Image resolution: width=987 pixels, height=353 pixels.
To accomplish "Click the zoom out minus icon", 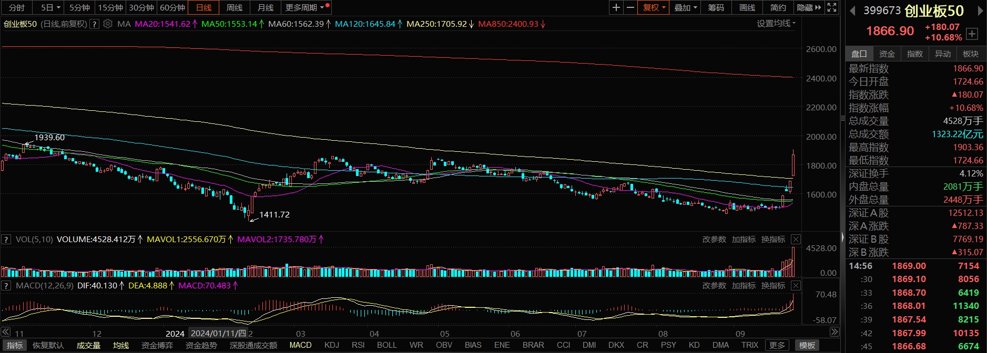I will [630, 7].
